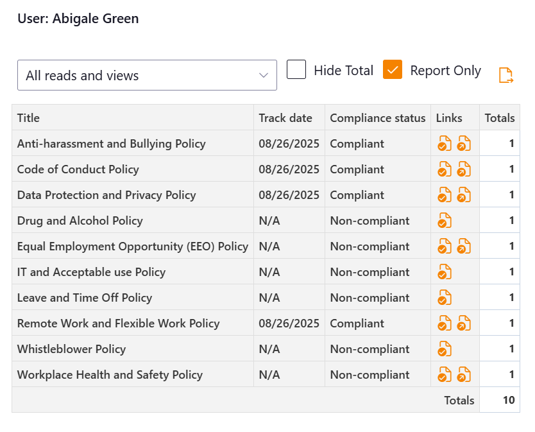Open arrow document link for Data Protection Policy
Image resolution: width=535 pixels, height=432 pixels.
[464, 194]
